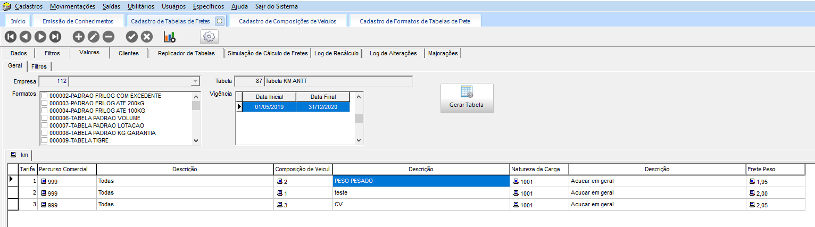Image resolution: width=815 pixels, height=227 pixels.
Task: Check 000007-TABELA PADRAO LOTACAO format
Action: pos(45,125)
